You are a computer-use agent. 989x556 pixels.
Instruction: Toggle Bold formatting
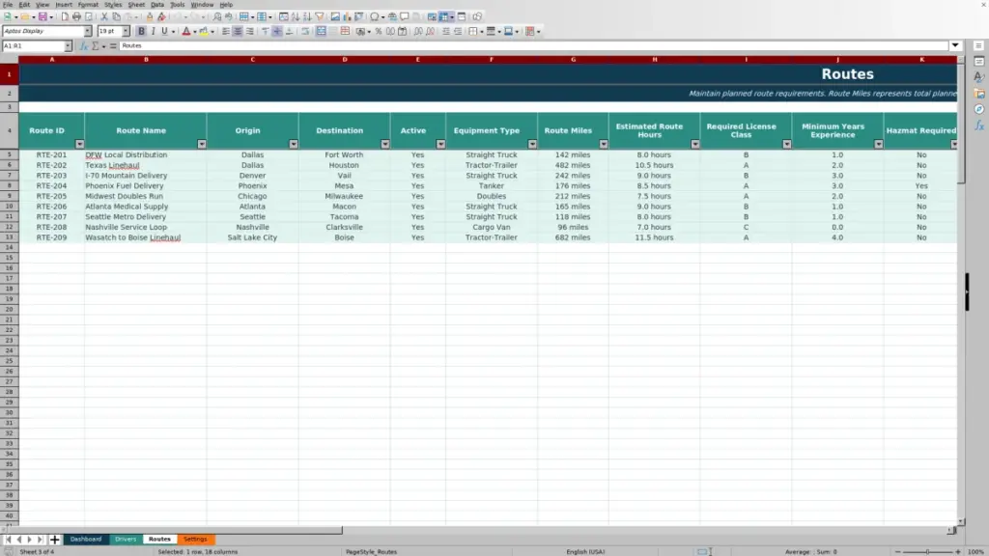pos(141,32)
